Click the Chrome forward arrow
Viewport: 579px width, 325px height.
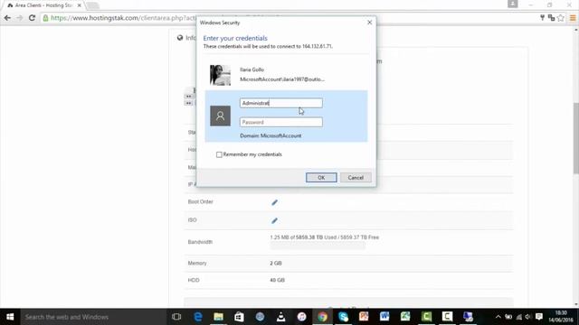[x=20, y=18]
